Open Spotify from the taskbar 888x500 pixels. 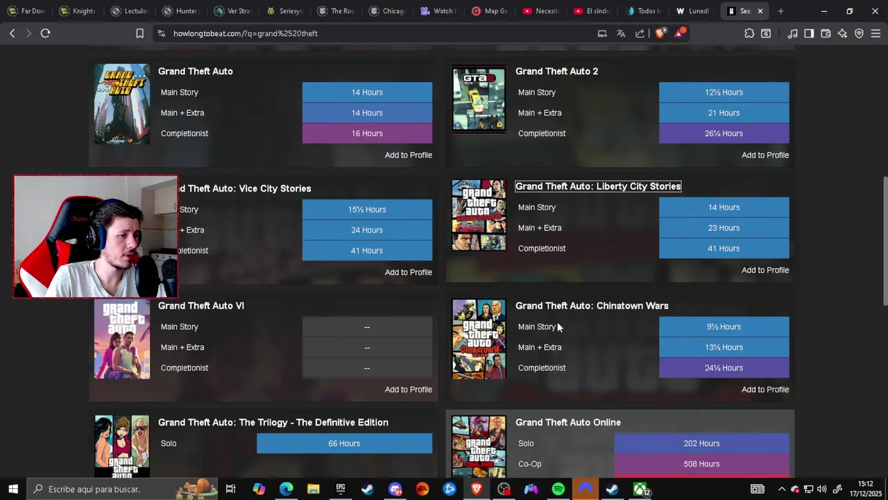558,489
